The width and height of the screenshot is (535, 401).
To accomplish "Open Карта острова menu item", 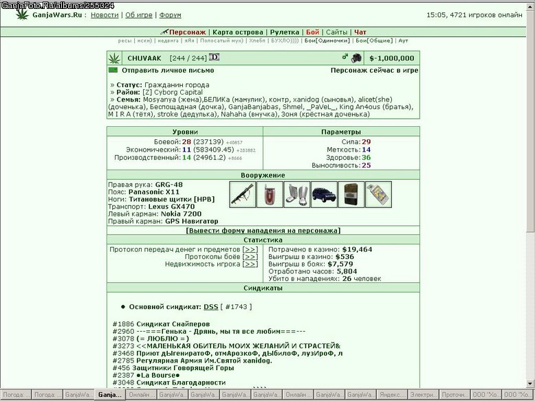I will 238,32.
